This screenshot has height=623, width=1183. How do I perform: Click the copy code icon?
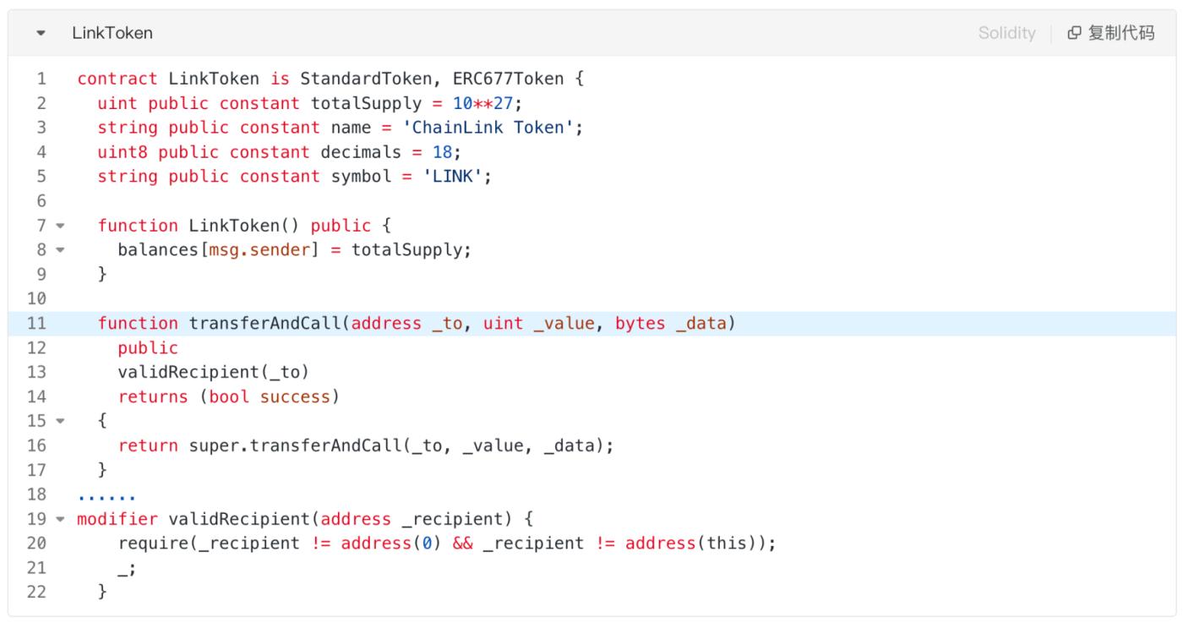pyautogui.click(x=1074, y=34)
